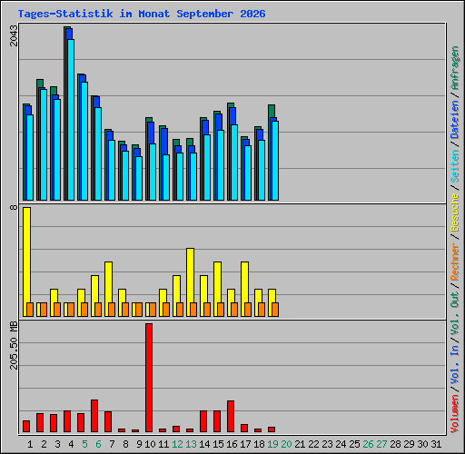This screenshot has width=465, height=454.
Task: Click the 'Volumen' legend label
Action: tap(455, 414)
